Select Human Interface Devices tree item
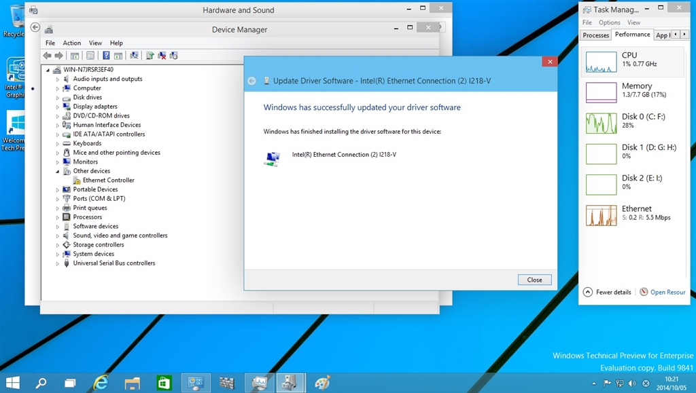This screenshot has height=393, width=696. click(107, 125)
